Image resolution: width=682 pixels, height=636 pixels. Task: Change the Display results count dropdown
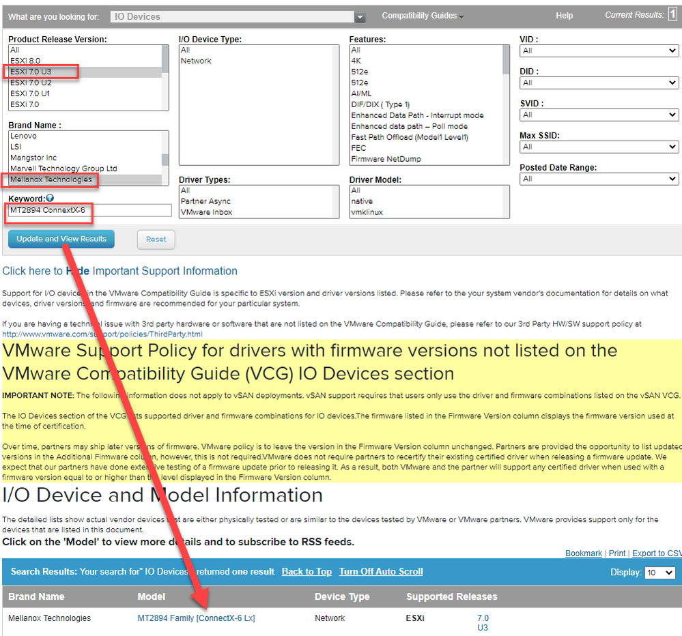point(660,573)
